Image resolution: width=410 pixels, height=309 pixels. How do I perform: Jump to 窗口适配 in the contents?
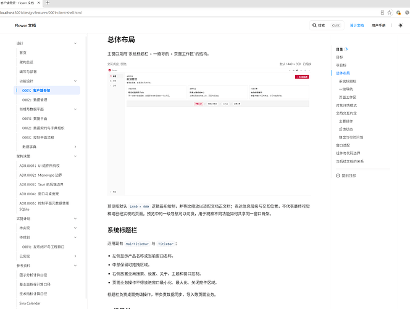343,145
